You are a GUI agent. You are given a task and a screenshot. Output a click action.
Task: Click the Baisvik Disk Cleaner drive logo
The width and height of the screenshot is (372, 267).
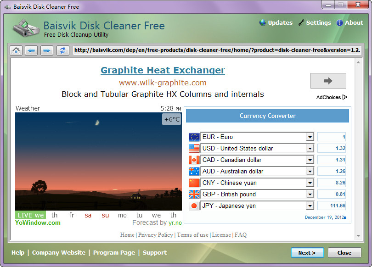[26, 28]
